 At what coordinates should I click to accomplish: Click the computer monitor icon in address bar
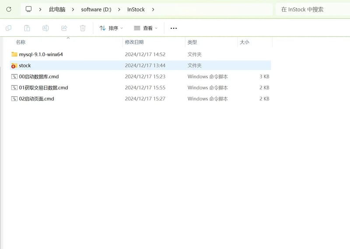tap(29, 9)
